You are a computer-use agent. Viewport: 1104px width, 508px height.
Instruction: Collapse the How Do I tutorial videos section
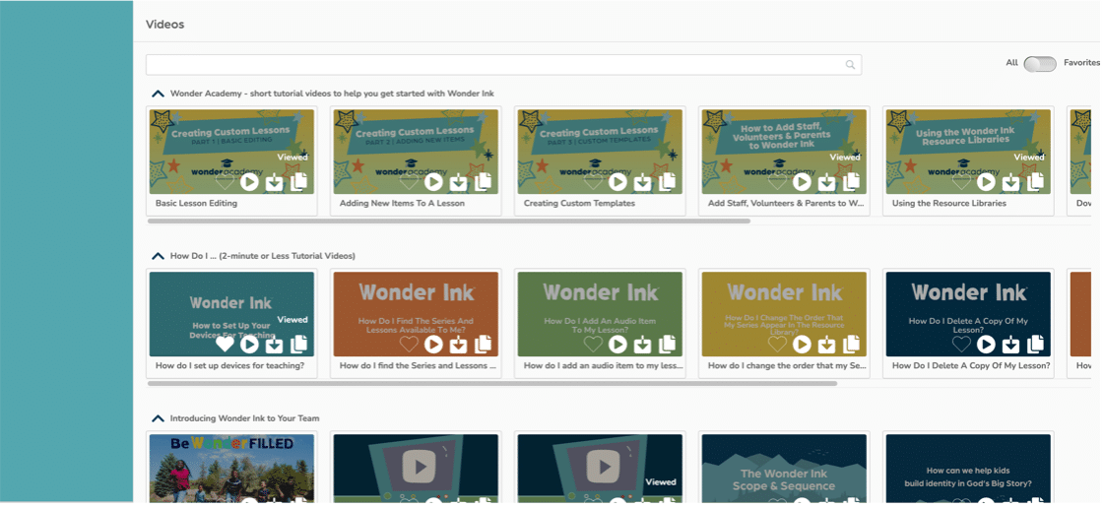click(x=158, y=256)
